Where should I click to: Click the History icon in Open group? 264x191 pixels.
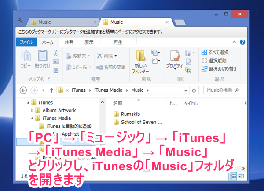point(188,70)
